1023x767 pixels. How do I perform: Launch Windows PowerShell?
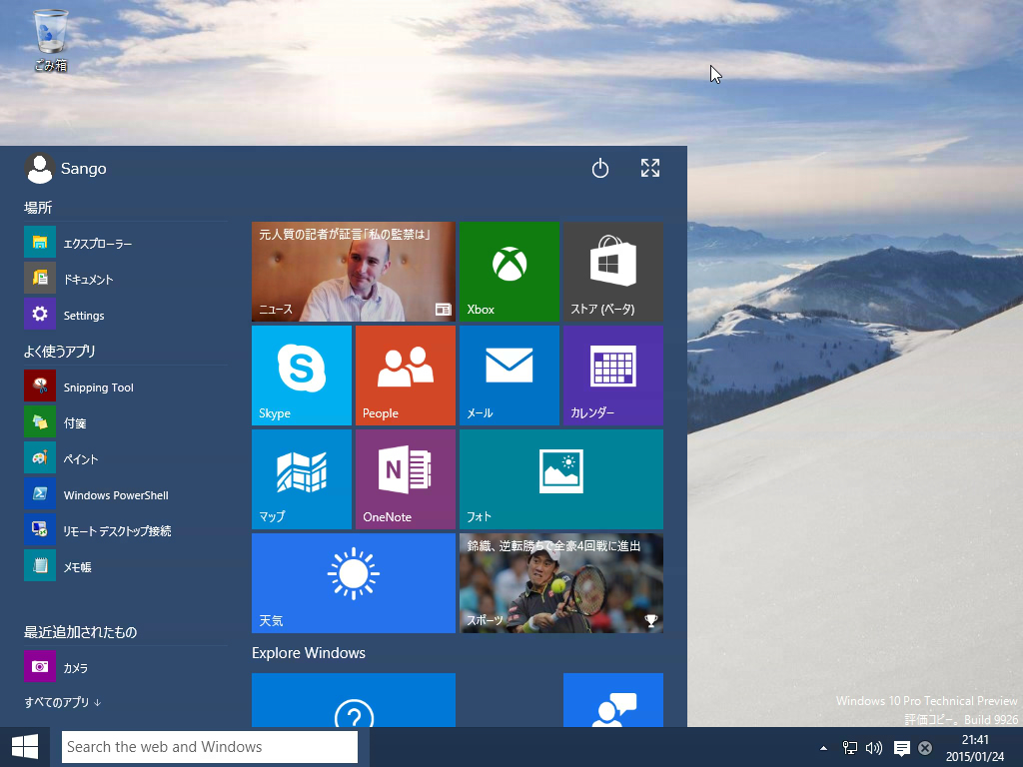[125, 494]
